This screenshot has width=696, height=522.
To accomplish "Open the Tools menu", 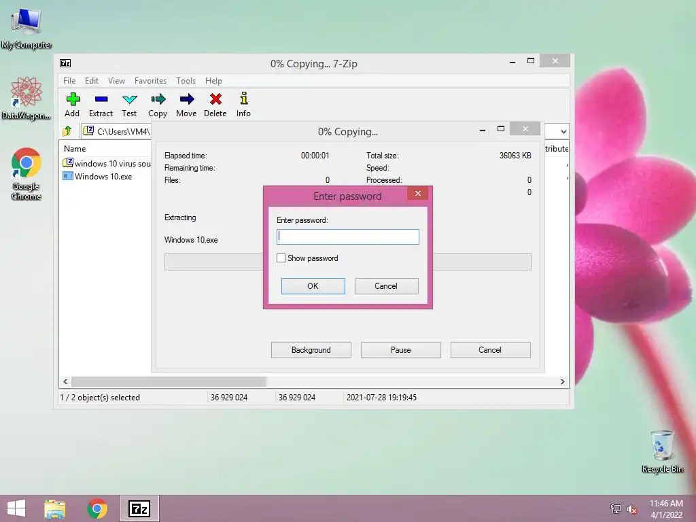I will (x=186, y=81).
